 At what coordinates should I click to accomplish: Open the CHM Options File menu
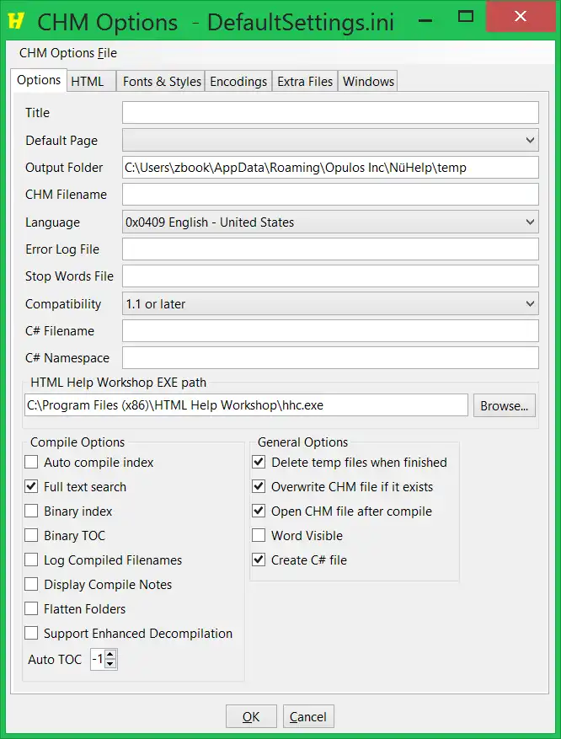(68, 53)
